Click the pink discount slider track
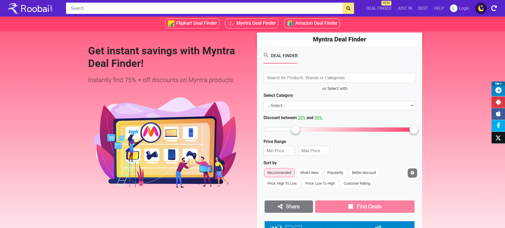 (x=355, y=130)
